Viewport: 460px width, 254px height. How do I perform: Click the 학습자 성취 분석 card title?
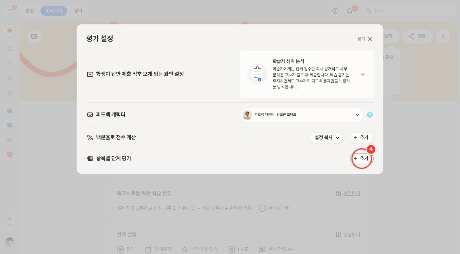(x=288, y=61)
